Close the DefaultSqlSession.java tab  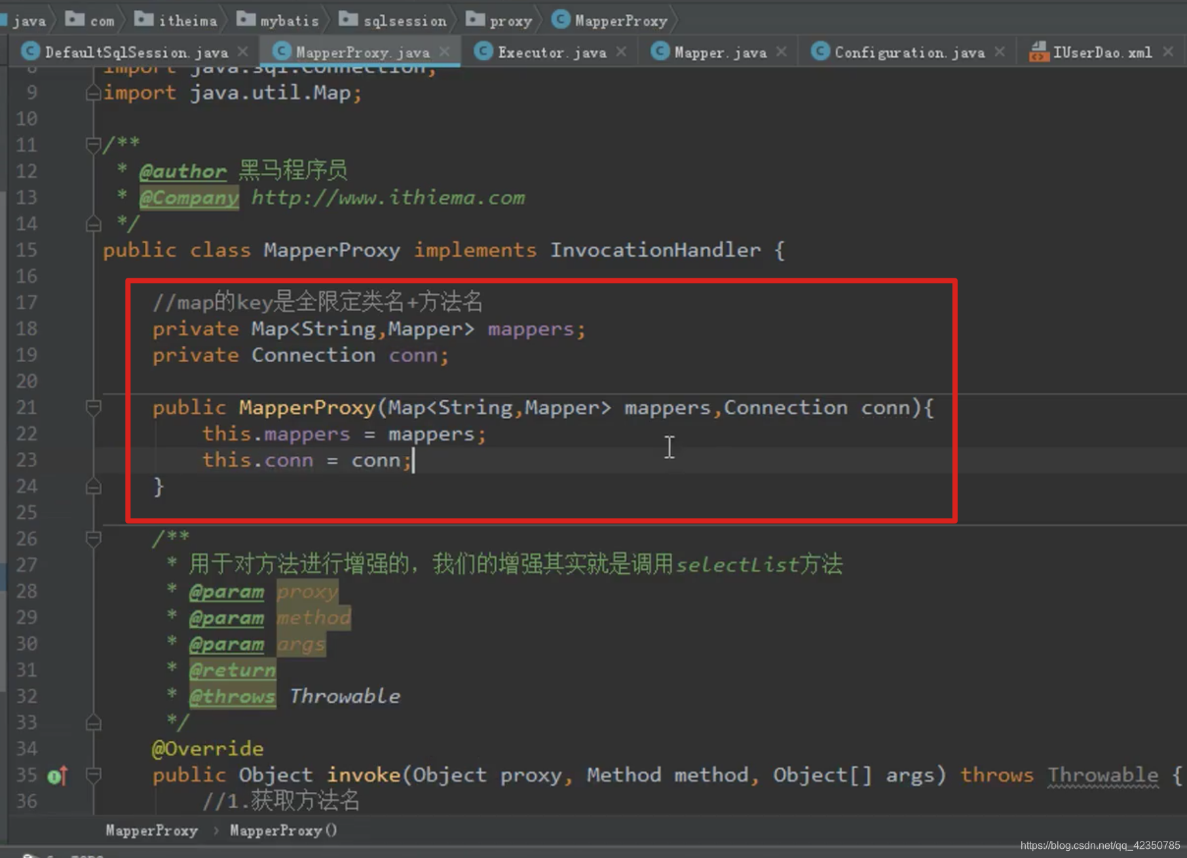243,52
